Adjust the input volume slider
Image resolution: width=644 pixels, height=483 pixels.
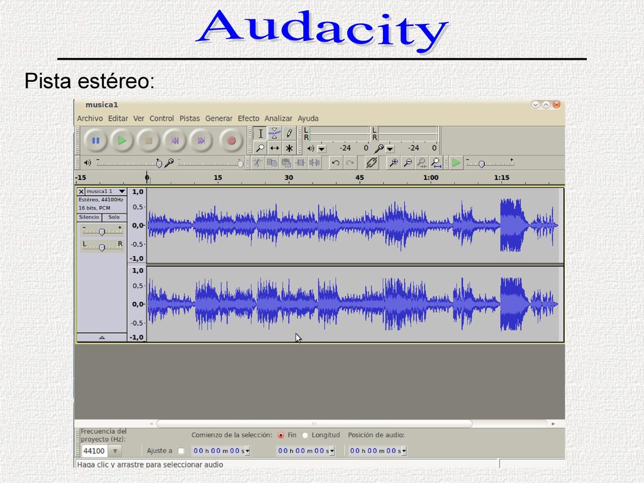tap(210, 163)
